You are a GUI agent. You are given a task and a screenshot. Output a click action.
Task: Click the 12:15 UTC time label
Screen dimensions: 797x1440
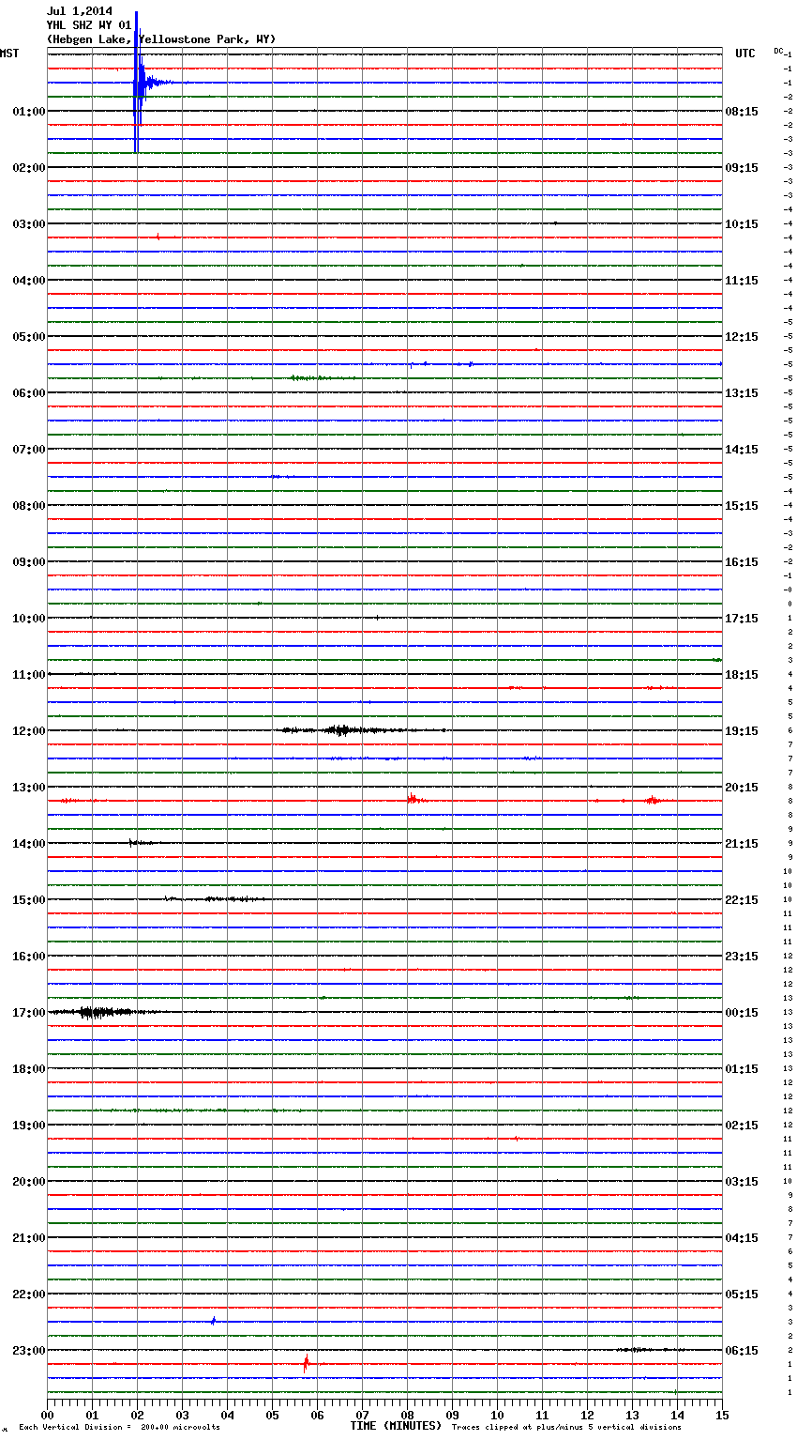742,337
